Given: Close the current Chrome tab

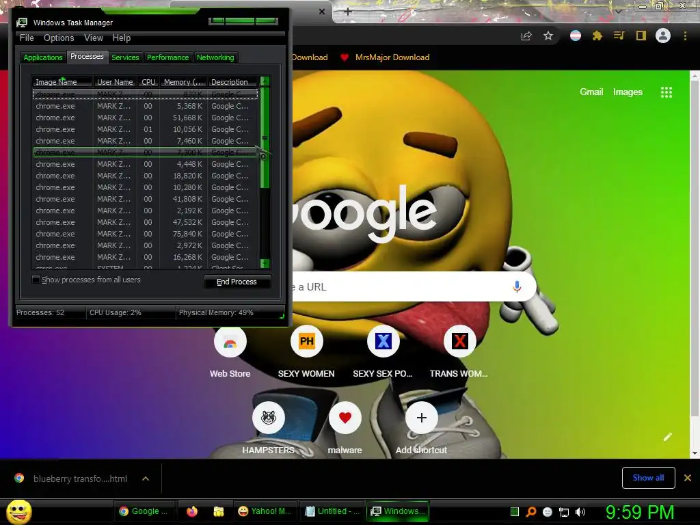Looking at the screenshot, I should tap(322, 12).
